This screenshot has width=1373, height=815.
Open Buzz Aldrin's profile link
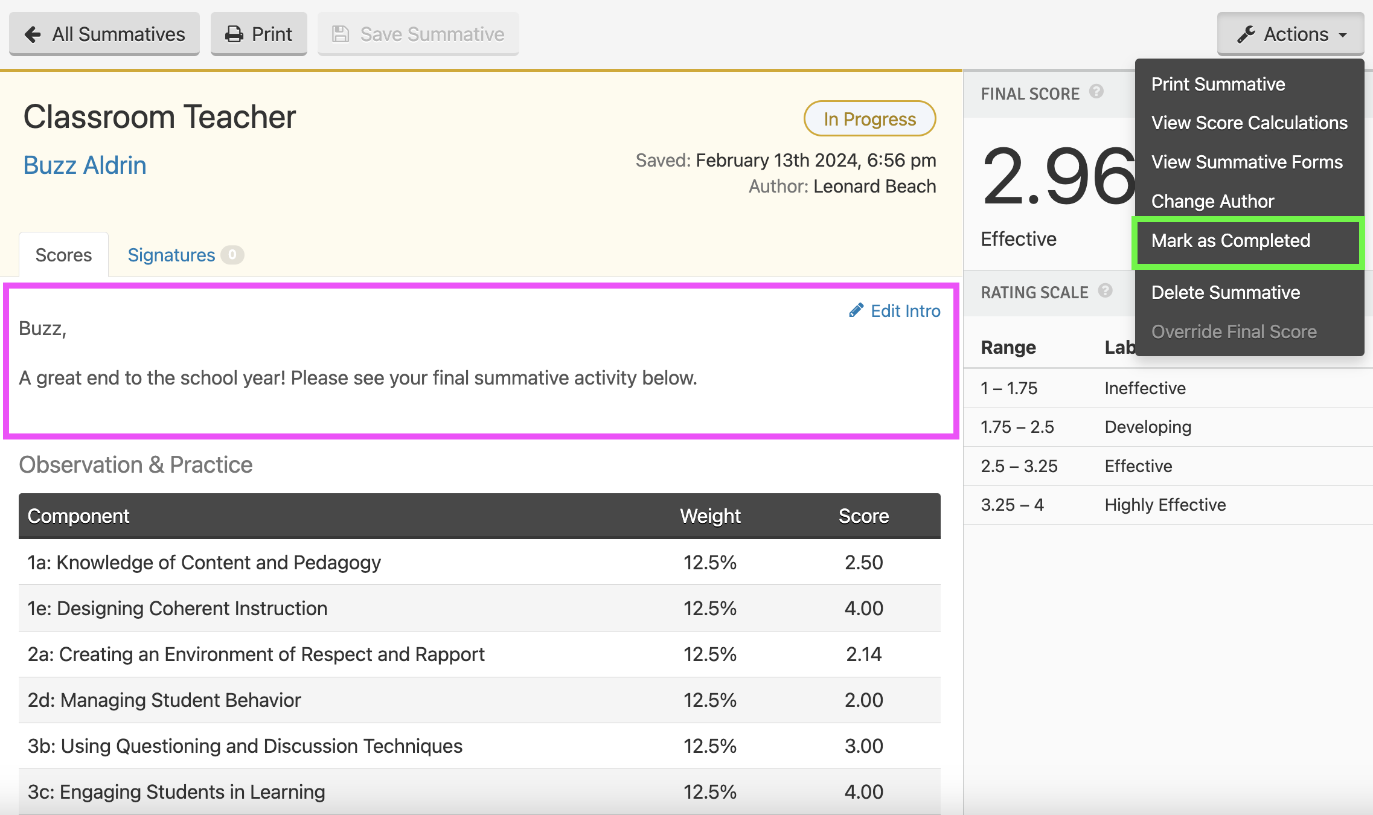click(x=85, y=165)
